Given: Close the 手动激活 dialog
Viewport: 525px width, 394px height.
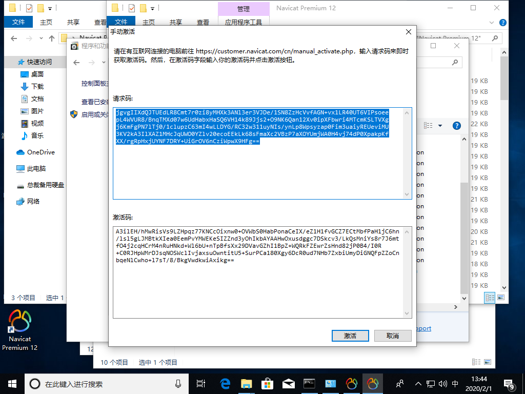Looking at the screenshot, I should 409,32.
